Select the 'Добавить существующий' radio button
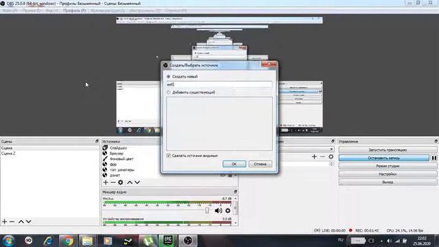Viewport: 439px width, 247px height. [x=168, y=93]
